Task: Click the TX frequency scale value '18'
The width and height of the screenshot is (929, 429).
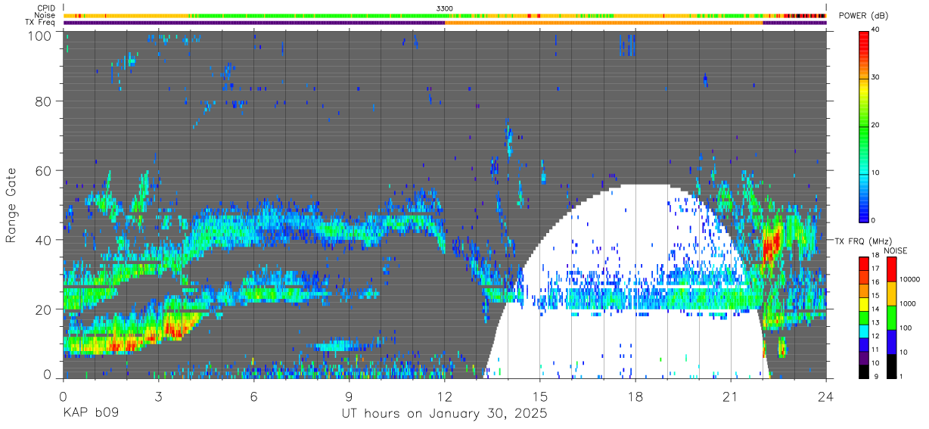Action: click(x=877, y=256)
